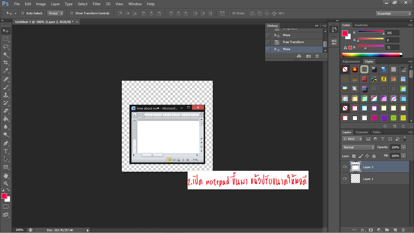414x233 pixels.
Task: Open the Auto-Select Group dropdown
Action: [x=55, y=13]
